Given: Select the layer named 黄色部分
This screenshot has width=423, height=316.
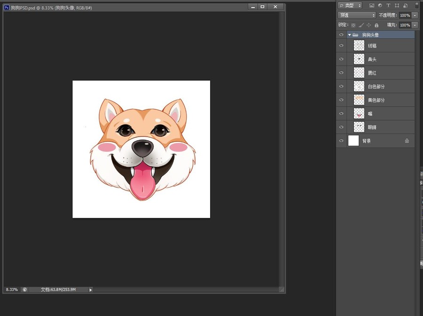Looking at the screenshot, I should (376, 100).
